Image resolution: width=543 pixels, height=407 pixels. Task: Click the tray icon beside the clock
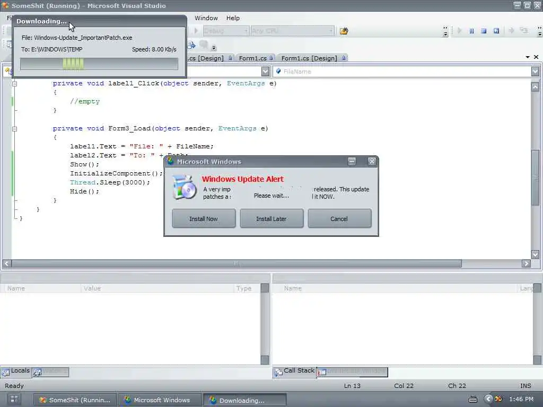[498, 400]
